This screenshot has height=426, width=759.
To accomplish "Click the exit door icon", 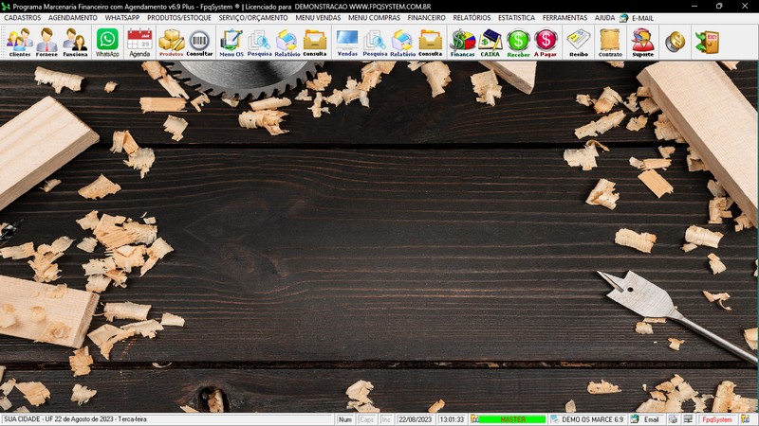I will [x=707, y=42].
